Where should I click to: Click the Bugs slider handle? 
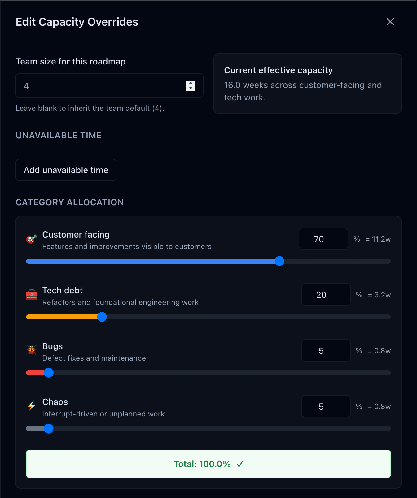coord(48,373)
